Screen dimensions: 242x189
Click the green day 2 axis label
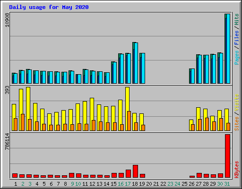point(23,184)
